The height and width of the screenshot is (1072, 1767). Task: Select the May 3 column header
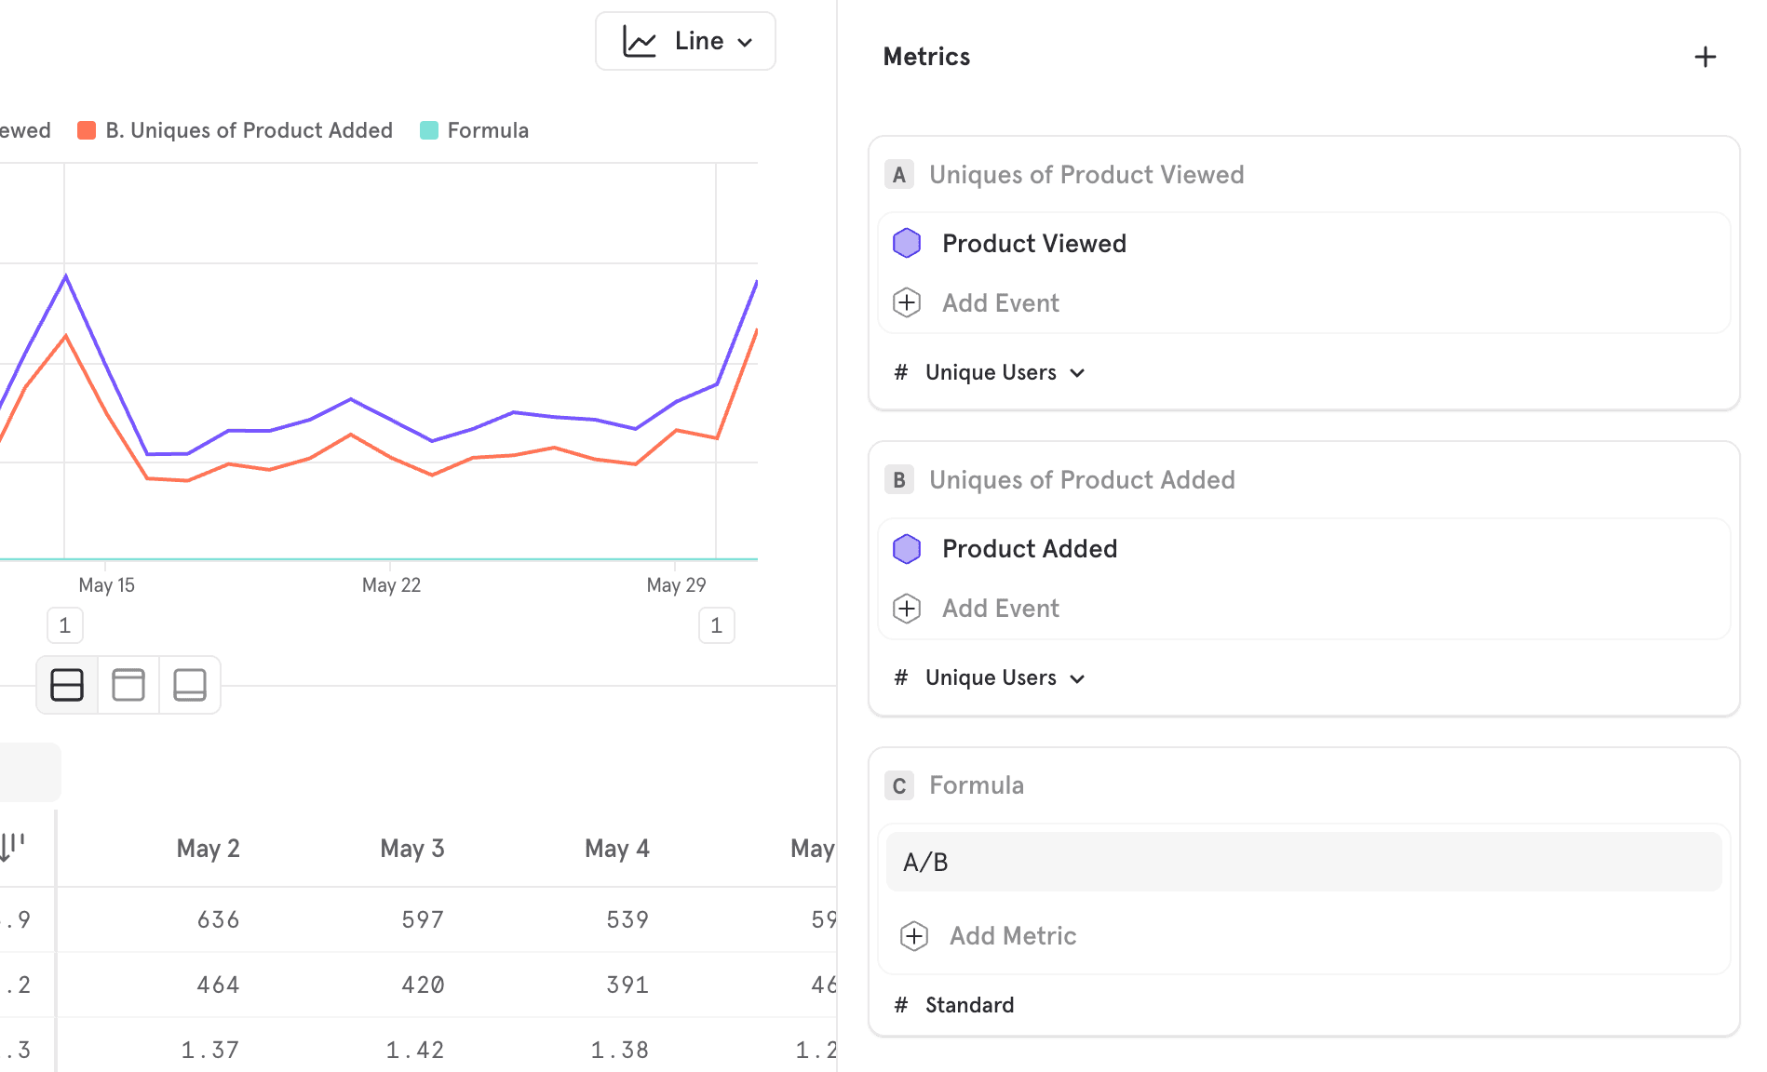click(x=411, y=849)
